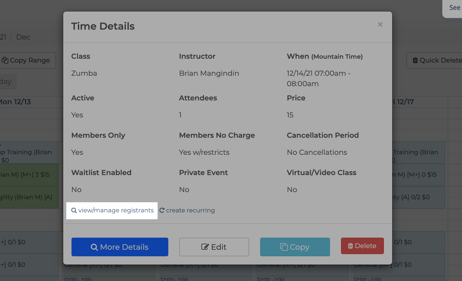The height and width of the screenshot is (281, 462).
Task: Click magnifier icon on More Details button
Action: click(x=94, y=247)
